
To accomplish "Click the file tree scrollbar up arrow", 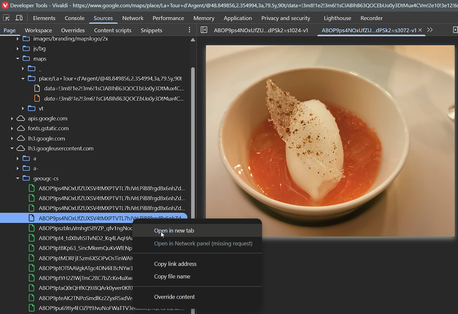I will (x=193, y=40).
